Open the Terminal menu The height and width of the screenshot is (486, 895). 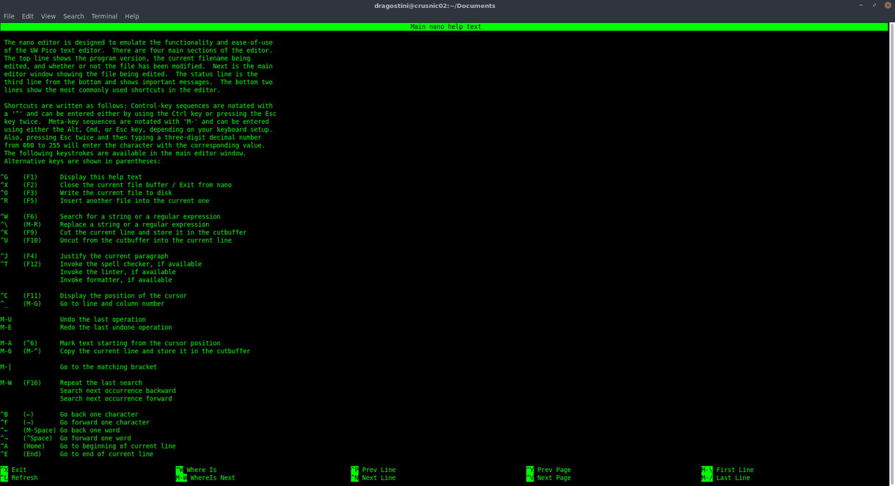coord(104,16)
